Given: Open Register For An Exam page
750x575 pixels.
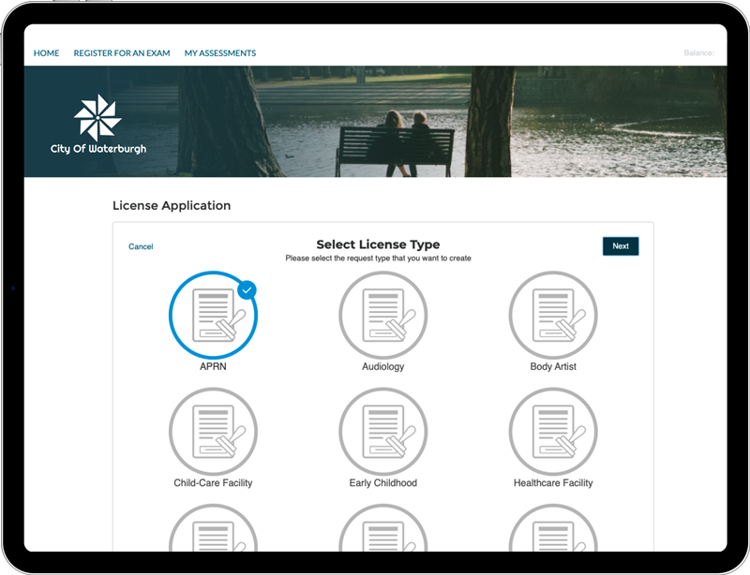Looking at the screenshot, I should pyautogui.click(x=122, y=53).
